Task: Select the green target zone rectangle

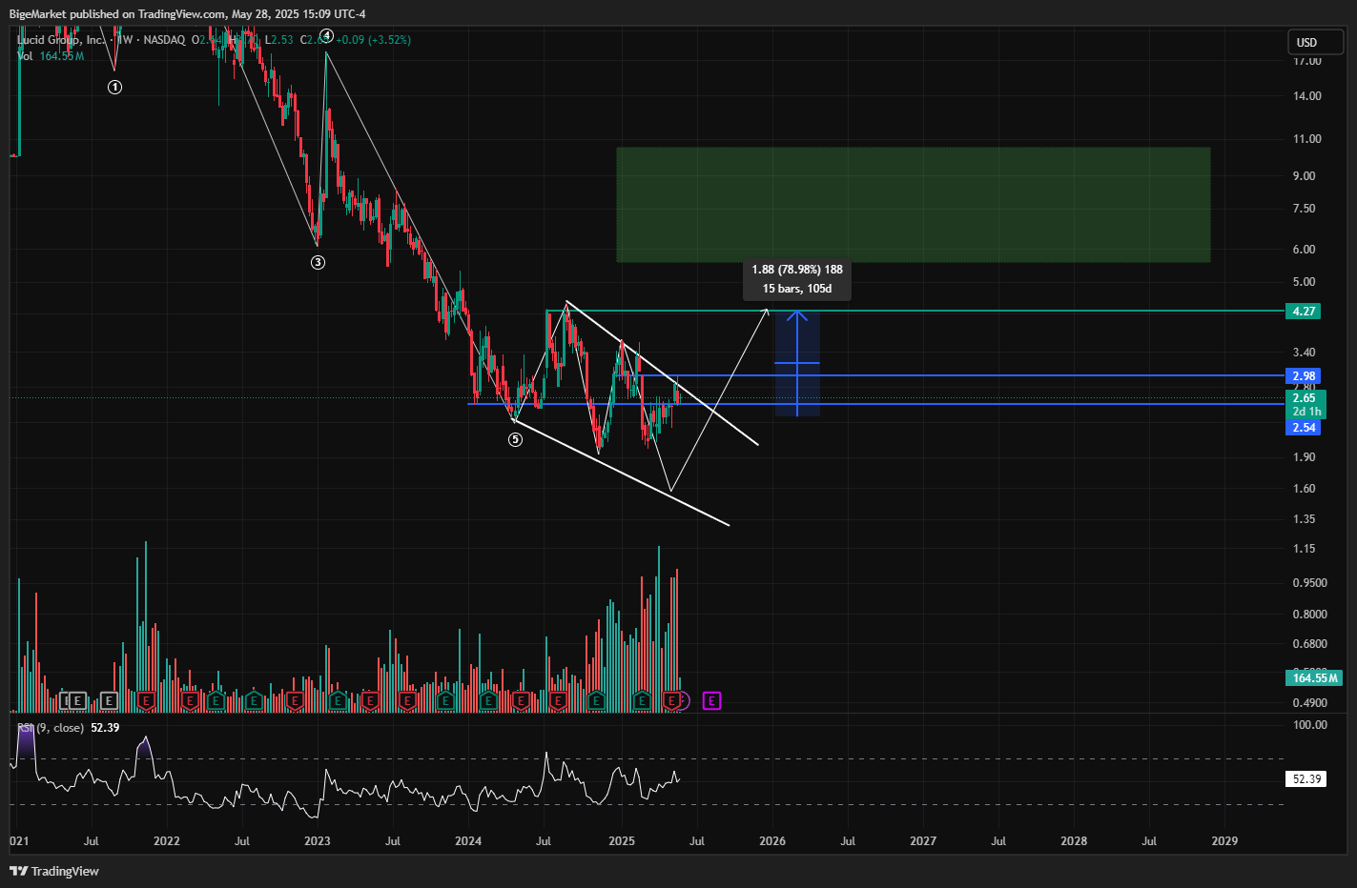Action: click(914, 204)
